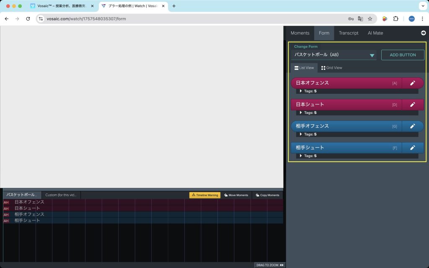Open the Transcript tab
This screenshot has width=429, height=268.
pos(349,33)
